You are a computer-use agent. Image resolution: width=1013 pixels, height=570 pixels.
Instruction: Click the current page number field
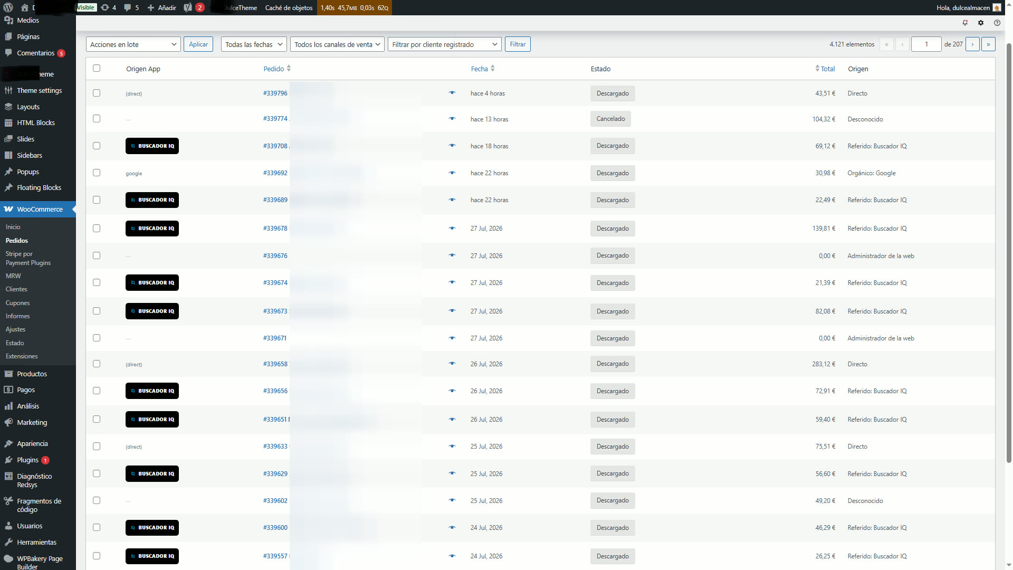[926, 44]
